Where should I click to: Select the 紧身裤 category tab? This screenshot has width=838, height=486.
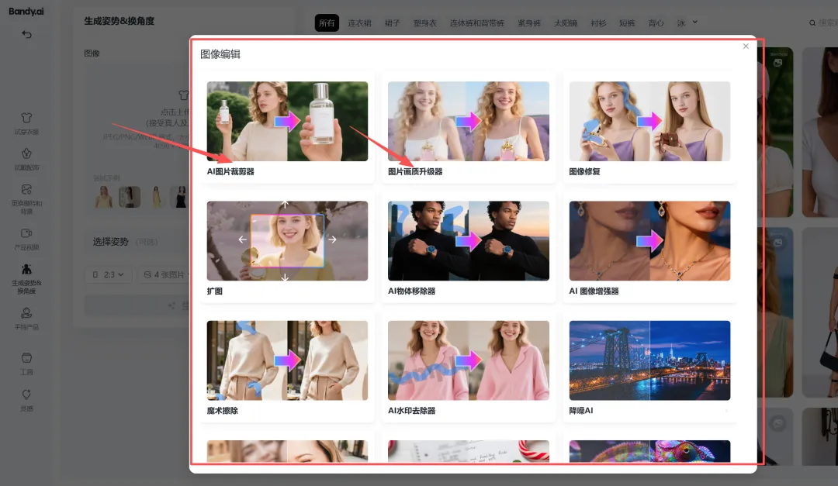click(x=529, y=23)
